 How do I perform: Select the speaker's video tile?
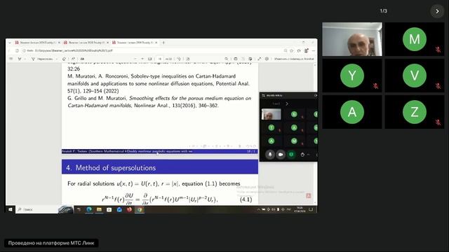(x=352, y=39)
